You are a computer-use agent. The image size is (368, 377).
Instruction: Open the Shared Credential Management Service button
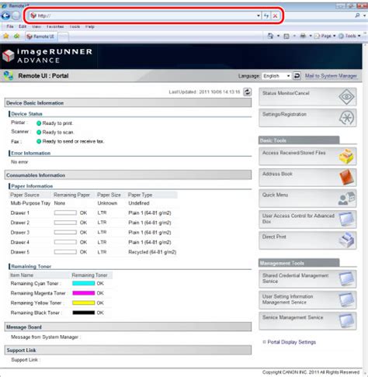click(307, 278)
